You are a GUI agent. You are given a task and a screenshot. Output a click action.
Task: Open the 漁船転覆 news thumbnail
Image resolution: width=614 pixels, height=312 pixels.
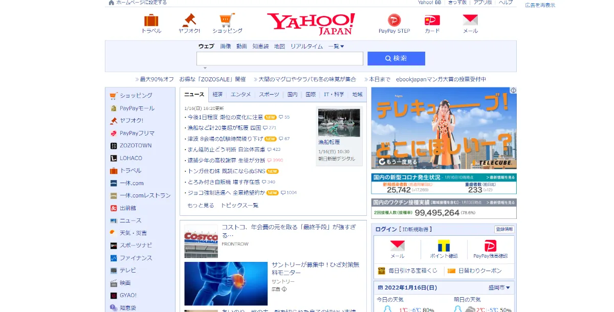click(339, 123)
